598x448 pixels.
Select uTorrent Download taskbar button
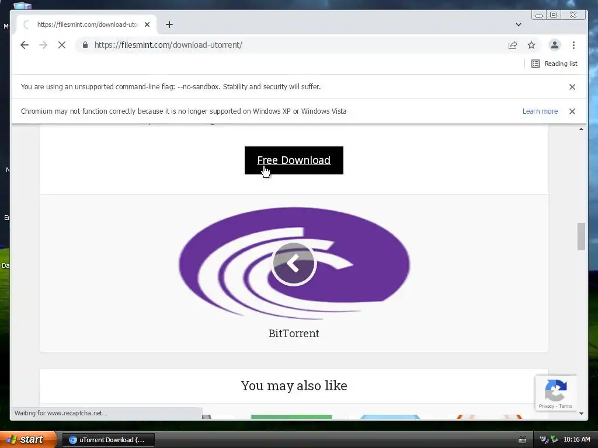coord(108,440)
